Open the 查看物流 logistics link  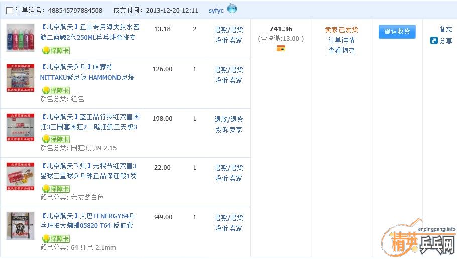341,50
